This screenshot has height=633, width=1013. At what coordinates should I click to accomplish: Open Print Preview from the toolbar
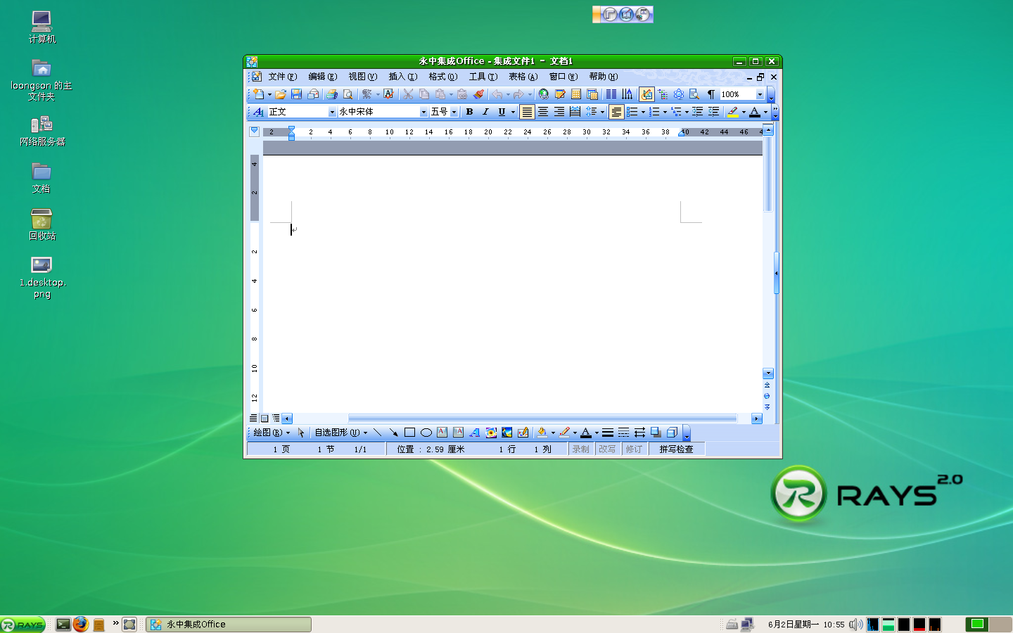(348, 94)
